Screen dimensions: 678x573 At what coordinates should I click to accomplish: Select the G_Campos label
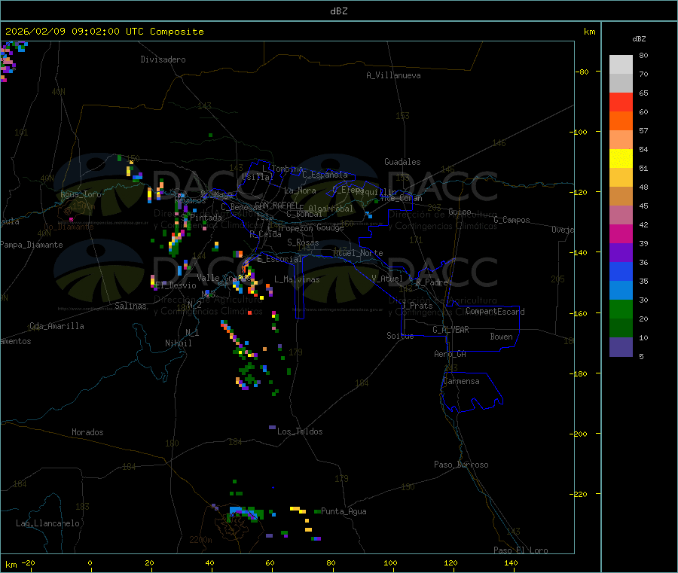point(512,220)
